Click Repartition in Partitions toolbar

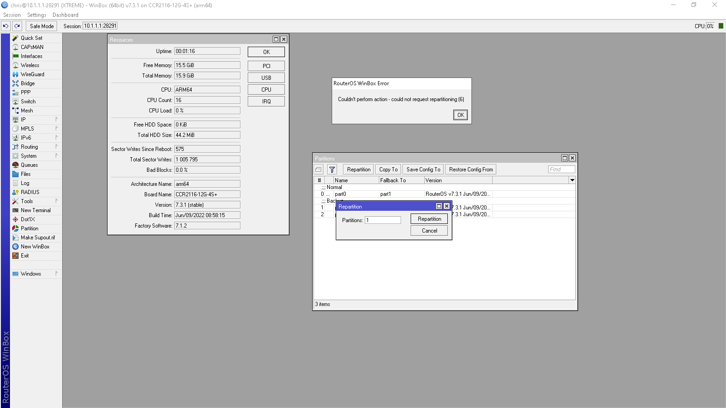tap(358, 170)
